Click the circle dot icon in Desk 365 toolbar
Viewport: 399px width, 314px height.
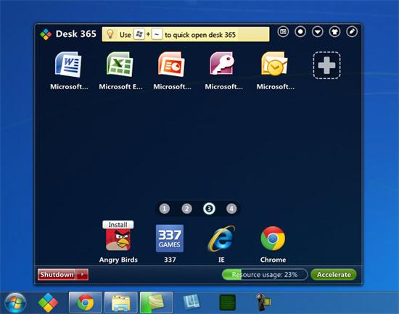[x=300, y=32]
